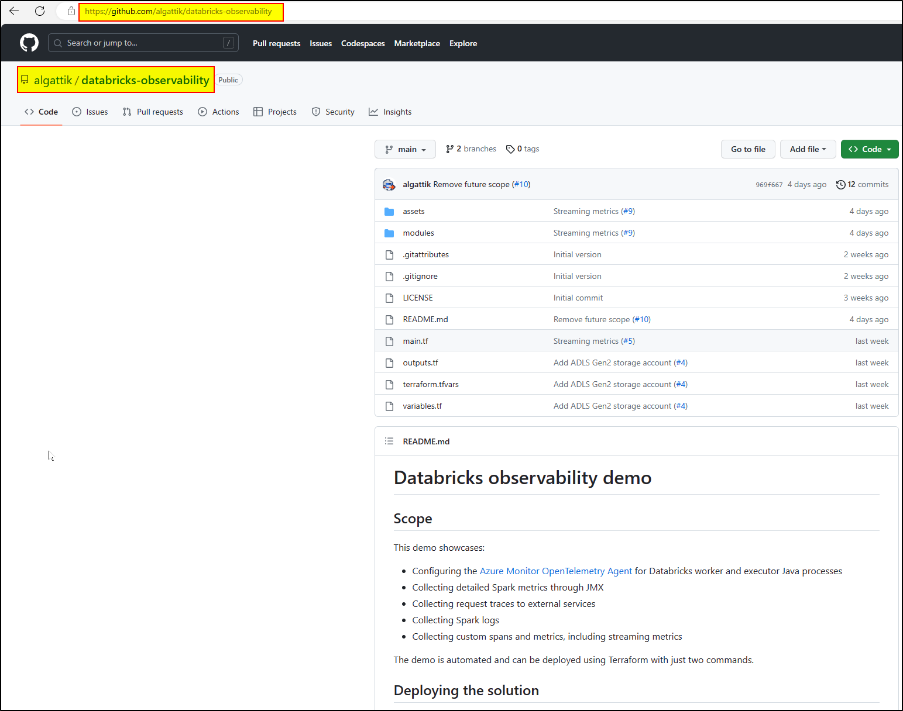Image resolution: width=903 pixels, height=711 pixels.
Task: Open the terraform.tfvars file
Action: tap(431, 384)
